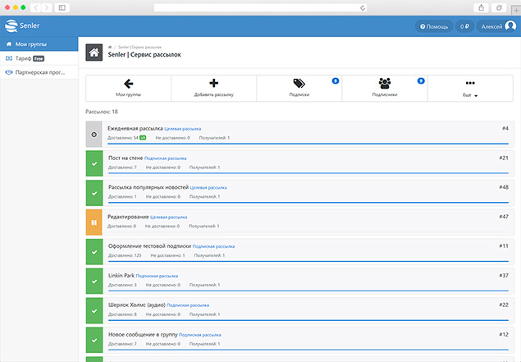Click mailing number #21
Viewport: 521px width, 362px height.
pyautogui.click(x=504, y=158)
